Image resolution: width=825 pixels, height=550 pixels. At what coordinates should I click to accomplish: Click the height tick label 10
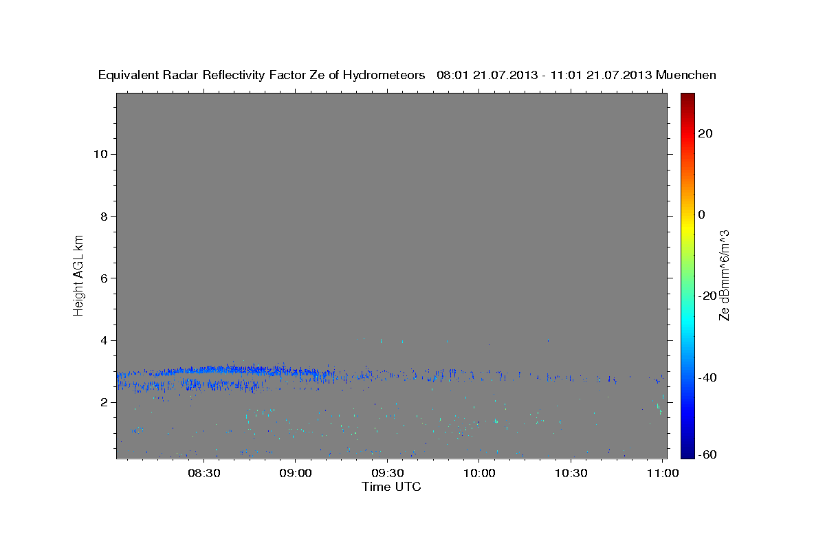100,154
